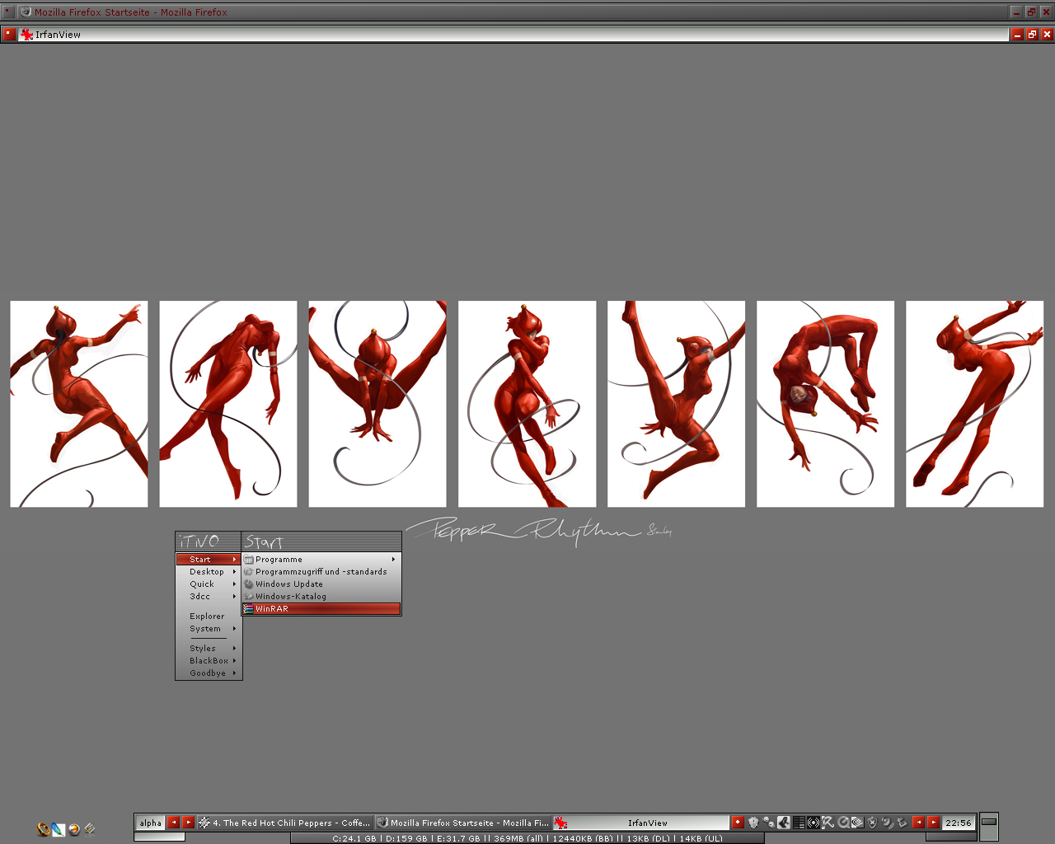Expand the System submenu
Screen dimensions: 1055x844
point(209,628)
